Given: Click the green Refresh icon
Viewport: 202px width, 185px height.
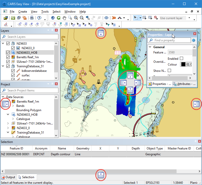Looking at the screenshot, I should 58,18.
